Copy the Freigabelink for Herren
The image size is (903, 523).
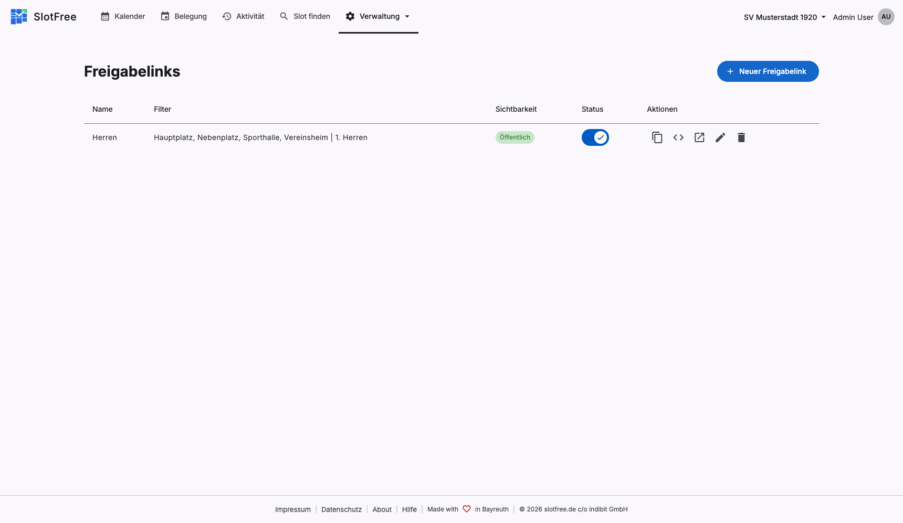click(x=657, y=137)
